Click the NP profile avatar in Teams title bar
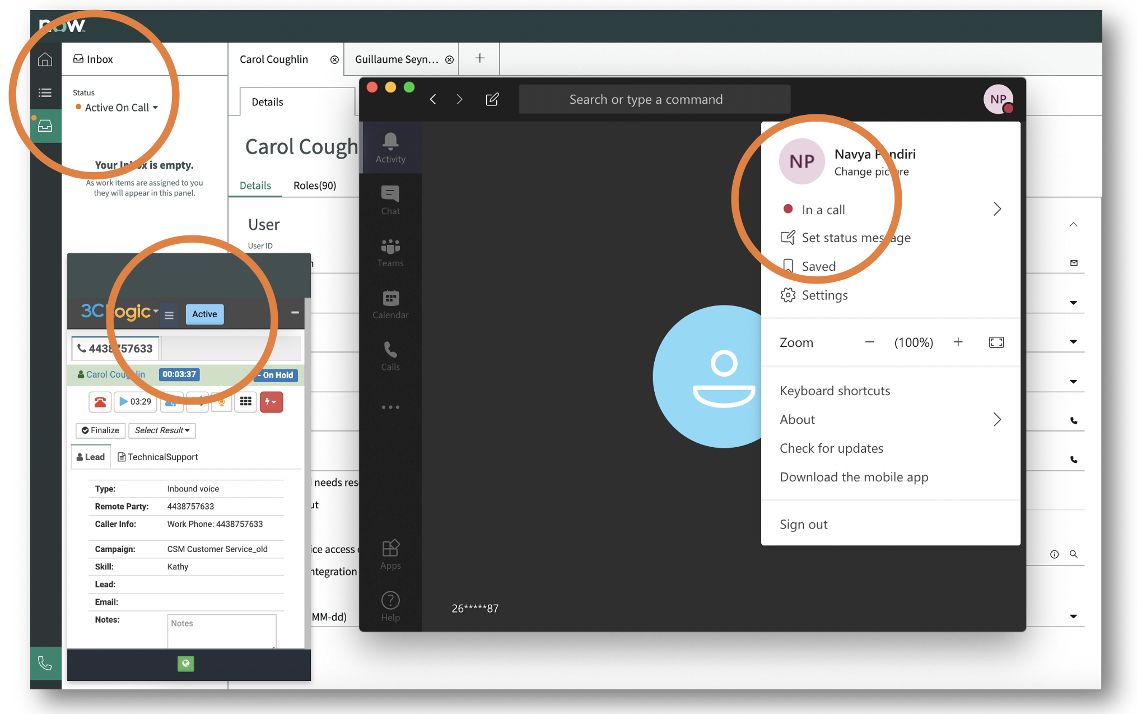 [999, 99]
